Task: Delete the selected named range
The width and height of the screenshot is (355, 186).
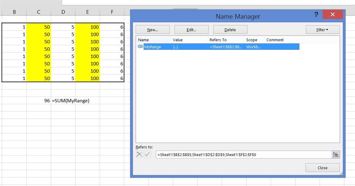Action: tap(230, 30)
